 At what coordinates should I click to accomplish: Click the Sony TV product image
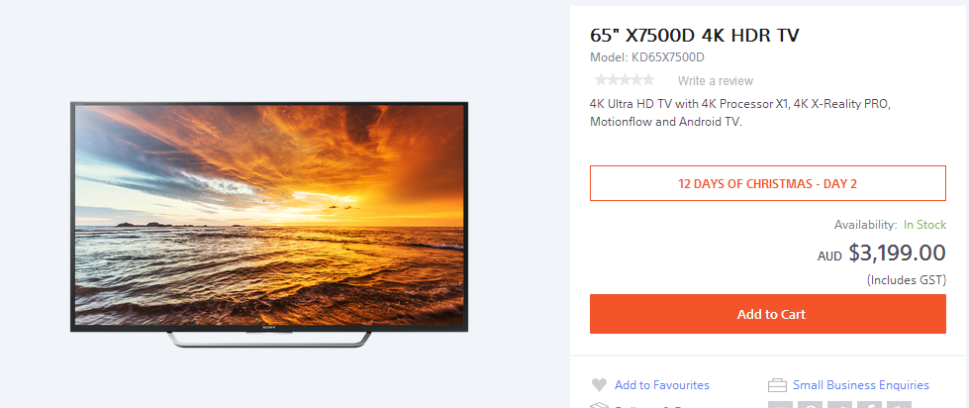[269, 224]
